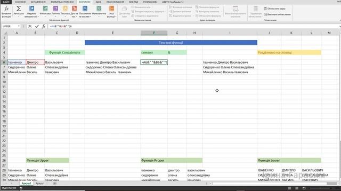The height and width of the screenshot is (191, 341).
Task: Click the 'Текстові функції' title banner
Action: (171, 42)
